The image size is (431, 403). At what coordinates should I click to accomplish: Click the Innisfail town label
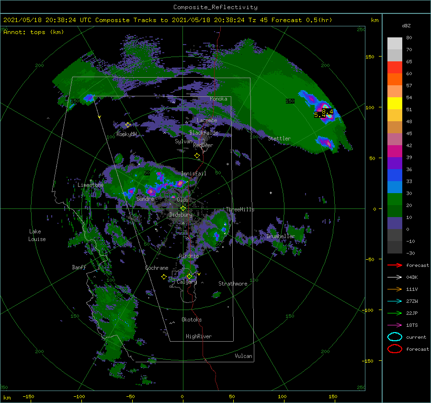[x=193, y=173]
